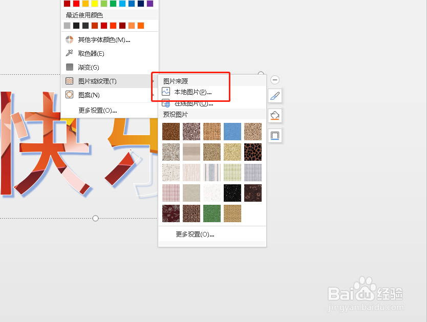
Task: Choose the golden sand preset texture
Action: [232, 152]
